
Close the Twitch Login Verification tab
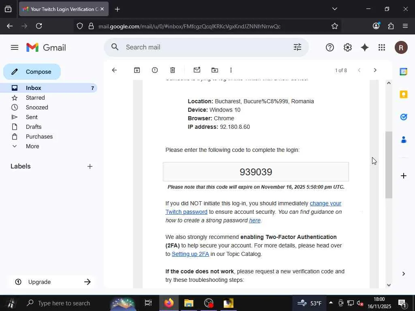[x=102, y=9]
